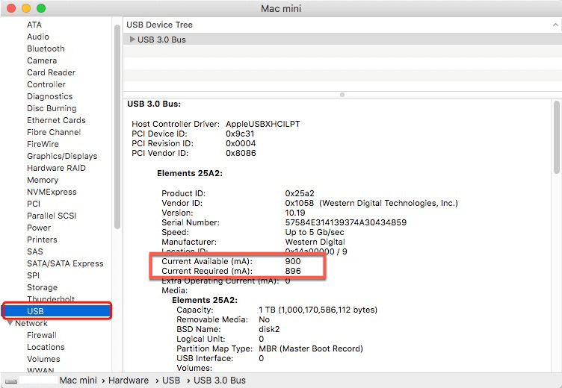Select SPI in the sidebar
The image size is (562, 388).
34,275
